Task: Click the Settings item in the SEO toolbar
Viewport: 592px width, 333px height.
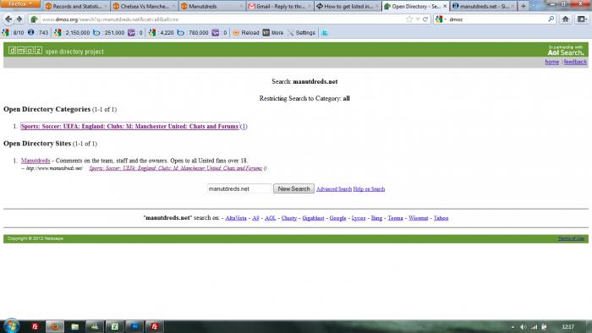Action: 302,33
